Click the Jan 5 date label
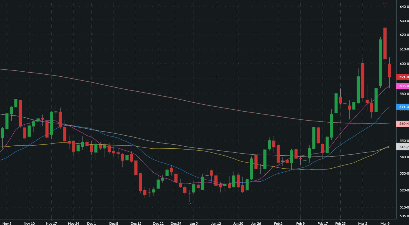The height and width of the screenshot is (225, 409). 193,223
